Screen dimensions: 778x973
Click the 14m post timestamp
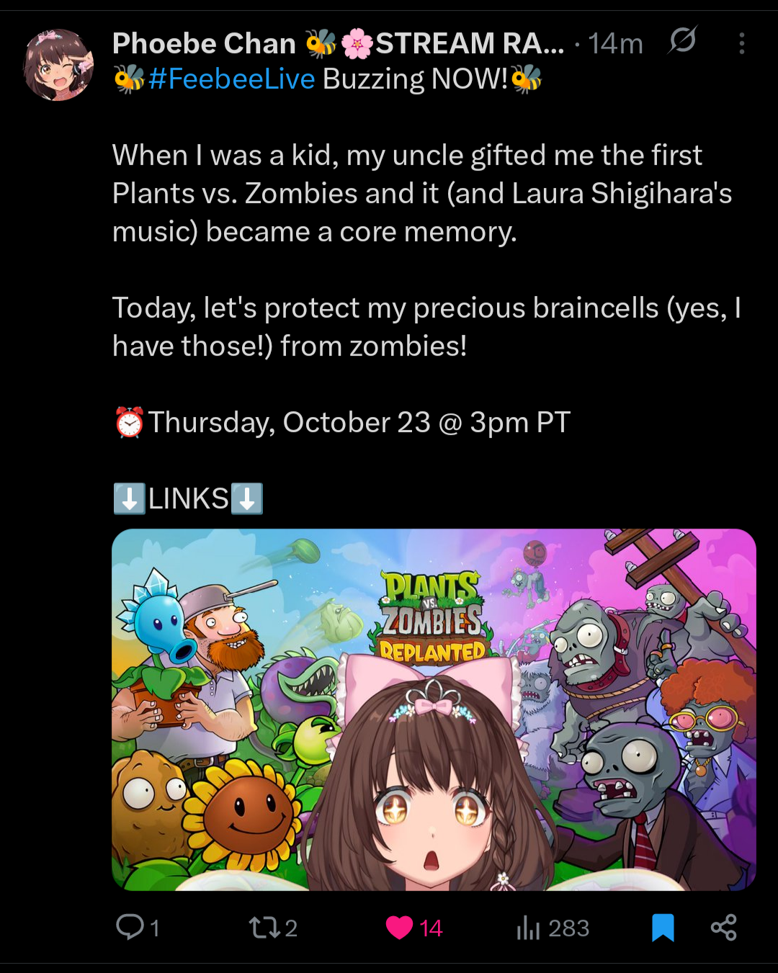(615, 44)
